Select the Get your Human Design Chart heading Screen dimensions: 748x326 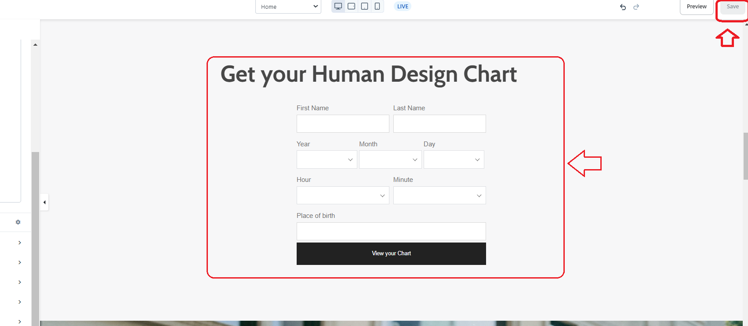(368, 74)
